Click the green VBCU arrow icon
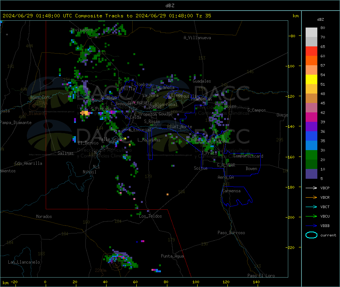Screen dimensions: 340x287 [311, 216]
